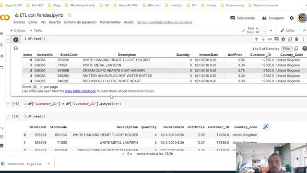This screenshot has height=173, width=307.
Task: Add comment to cell icon
Action: click(276, 39)
